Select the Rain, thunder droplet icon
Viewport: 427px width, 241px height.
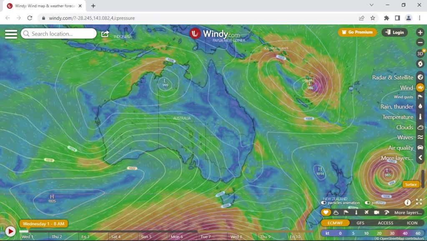(x=420, y=106)
